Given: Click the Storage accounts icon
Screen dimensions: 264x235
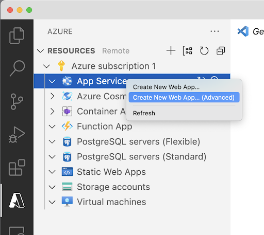Looking at the screenshot, I should [x=67, y=187].
